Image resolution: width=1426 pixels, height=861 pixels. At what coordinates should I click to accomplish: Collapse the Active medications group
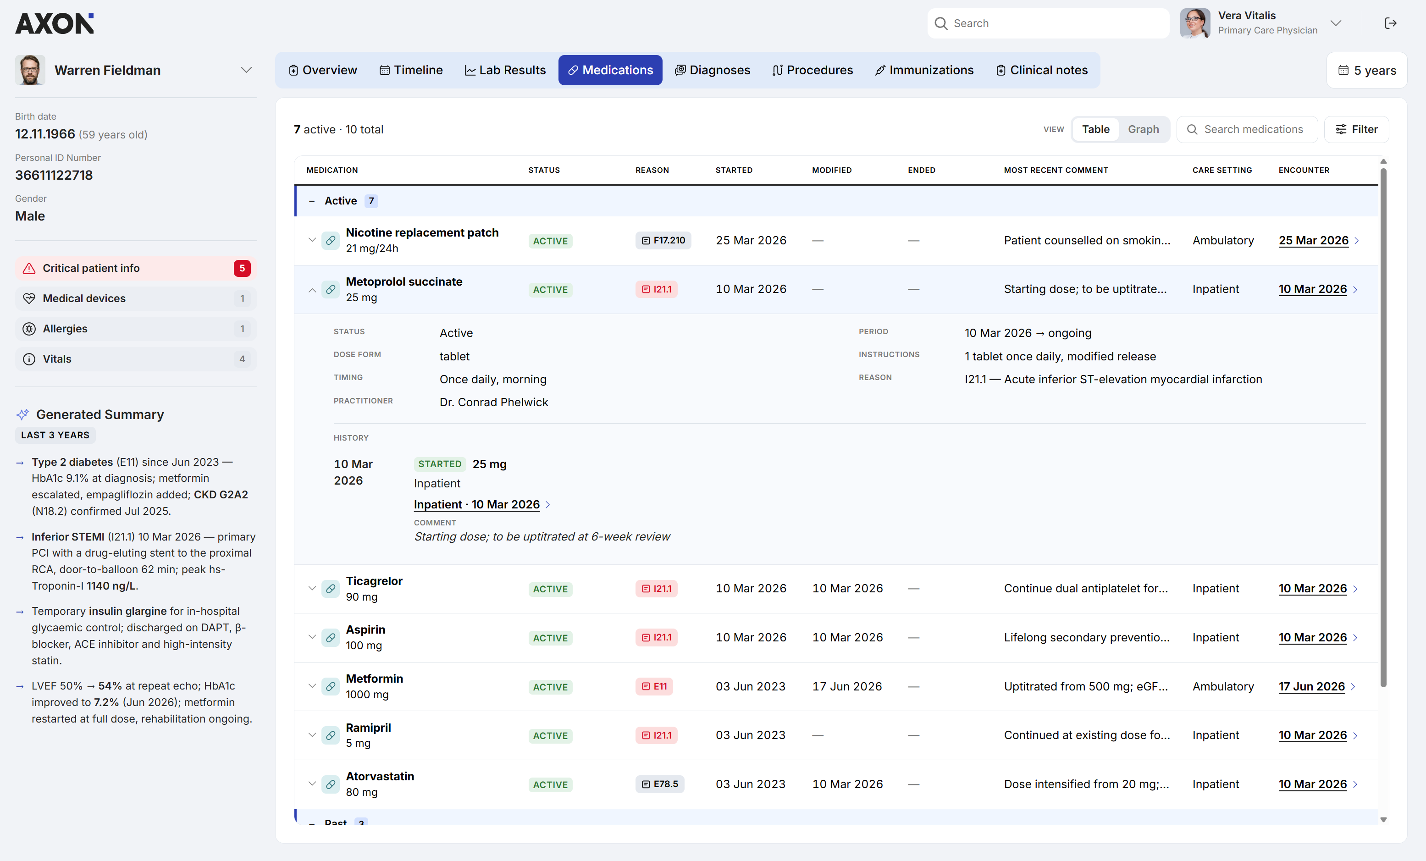click(x=312, y=201)
